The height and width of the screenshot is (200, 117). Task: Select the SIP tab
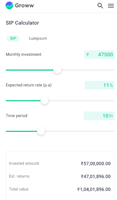coord(13,38)
